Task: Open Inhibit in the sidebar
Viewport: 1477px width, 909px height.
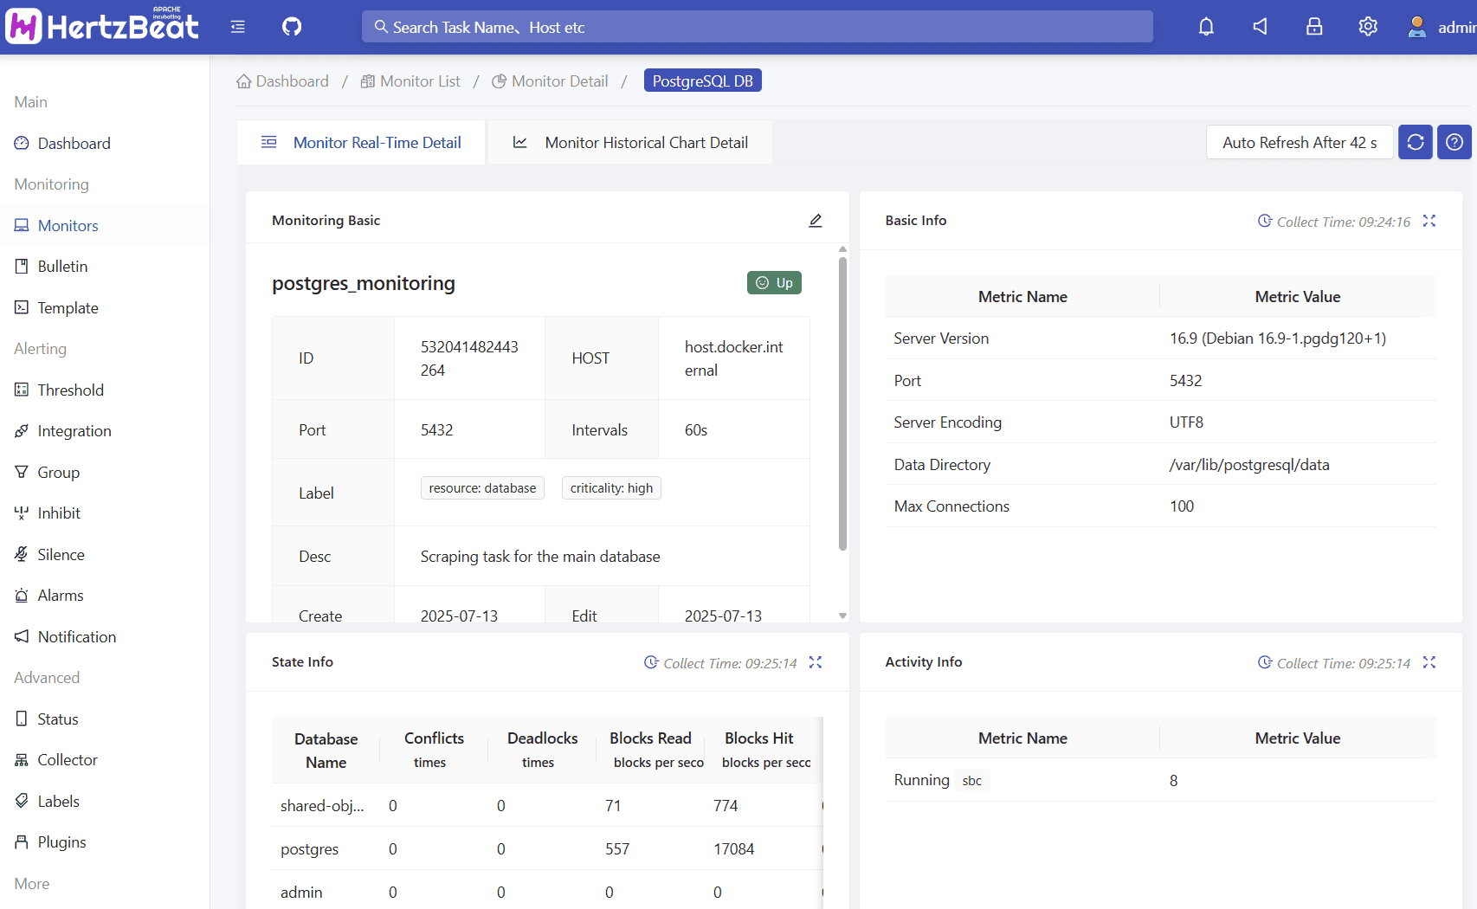Action: click(105, 513)
